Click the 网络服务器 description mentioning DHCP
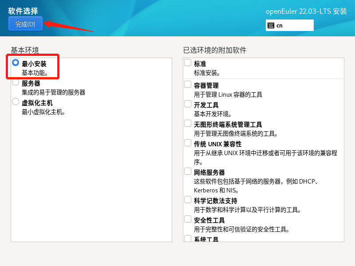Screen dimensions: 355x266 256,186
